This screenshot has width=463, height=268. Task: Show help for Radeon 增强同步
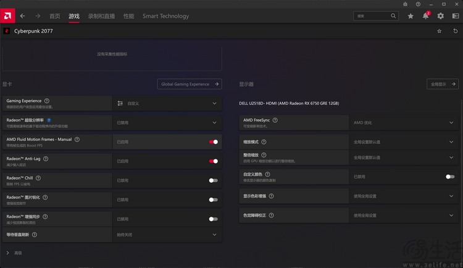[x=45, y=217]
